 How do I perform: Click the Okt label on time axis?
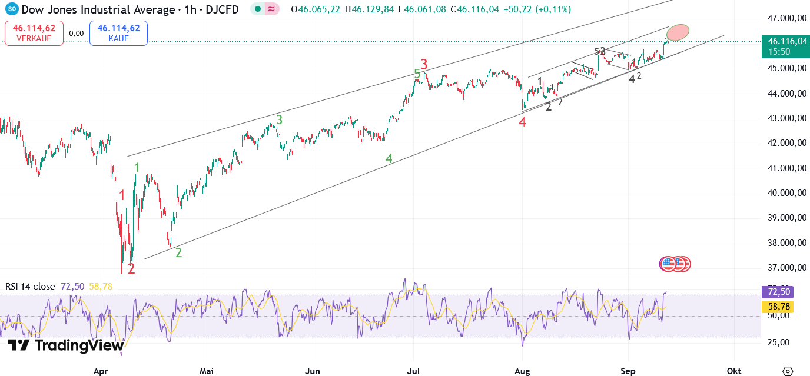click(x=733, y=371)
